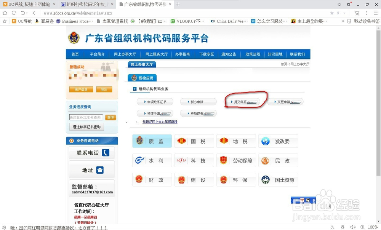The image size is (381, 230).
Task: Open the 地税 department tile
Action: pyautogui.click(x=236, y=141)
